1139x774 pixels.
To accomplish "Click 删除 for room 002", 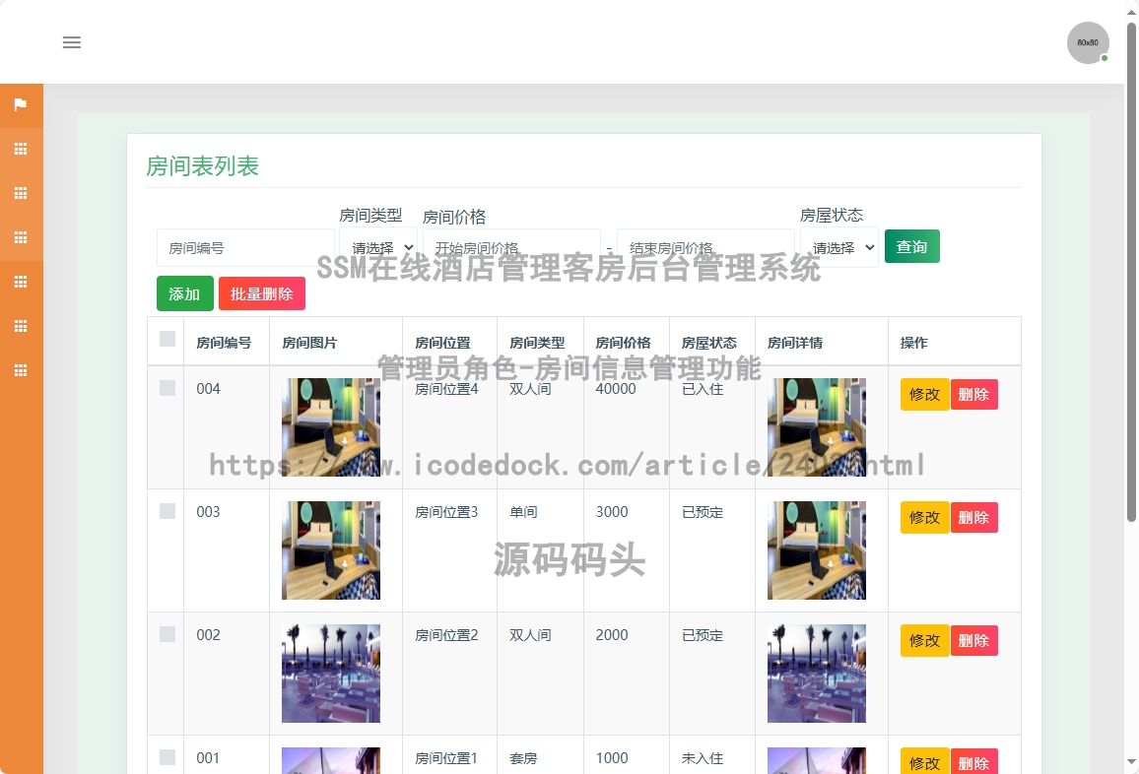I will coord(974,640).
